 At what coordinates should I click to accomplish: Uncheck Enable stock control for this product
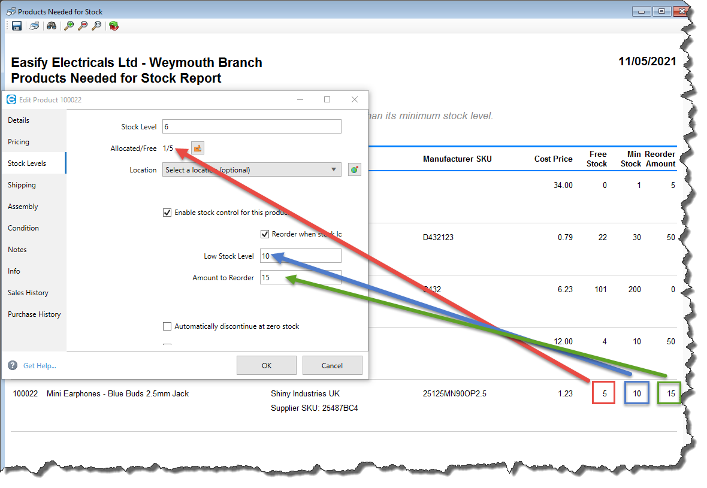167,213
